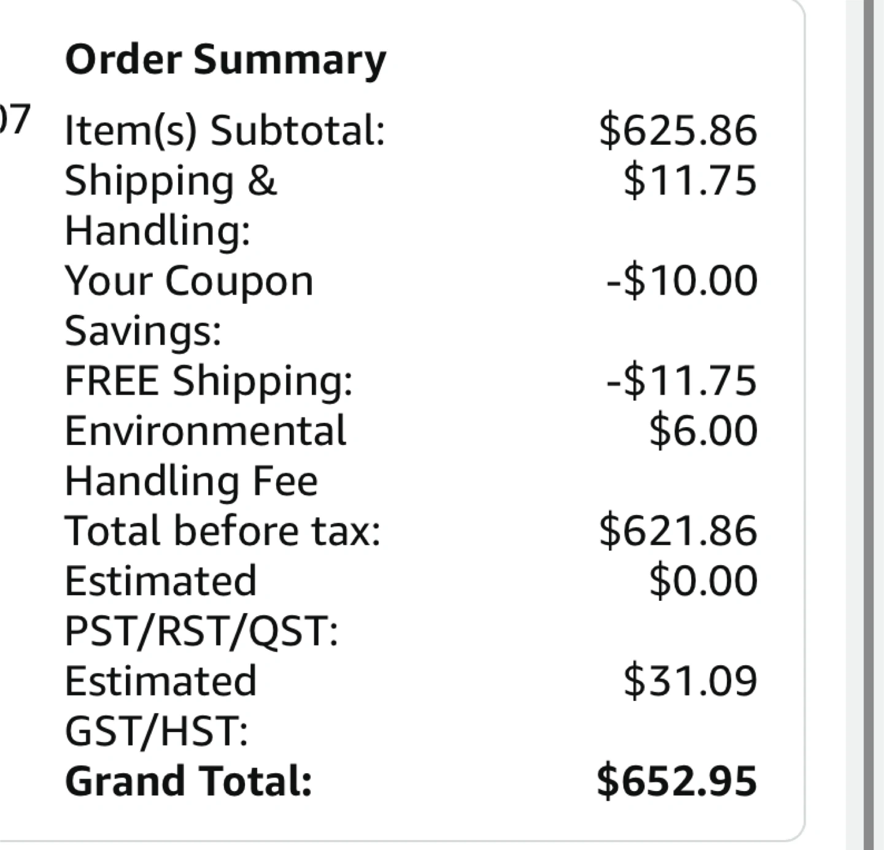The width and height of the screenshot is (884, 850).
Task: Select the Item(s) Subtotal label
Action: tap(224, 131)
